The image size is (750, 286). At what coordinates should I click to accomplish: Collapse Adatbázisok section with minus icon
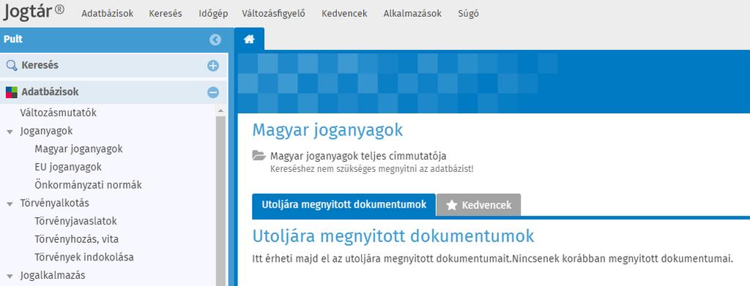coord(213,92)
